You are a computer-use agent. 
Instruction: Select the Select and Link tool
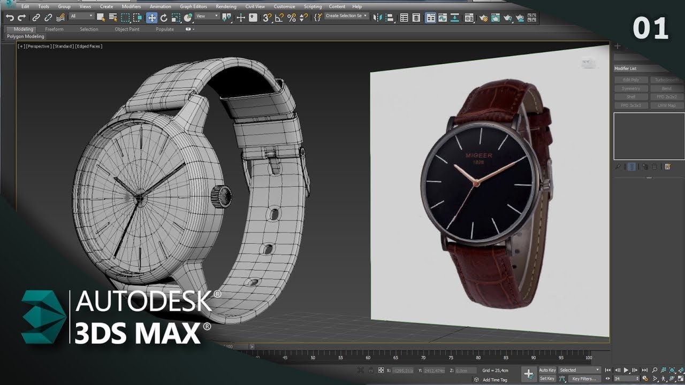[x=36, y=18]
